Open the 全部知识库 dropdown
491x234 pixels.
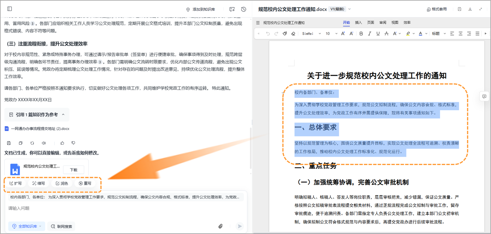(27, 226)
